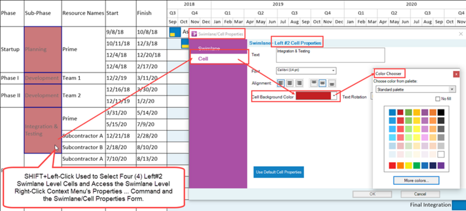Image resolution: width=466 pixels, height=211 pixels.
Task: Click the Swimlane/Cell Properties title icon
Action: point(195,34)
